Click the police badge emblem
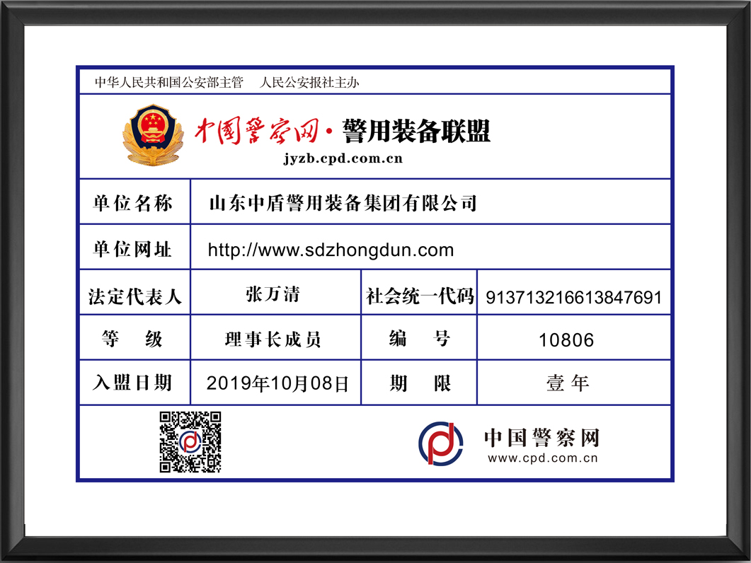Viewport: 751px width, 563px height. click(153, 135)
